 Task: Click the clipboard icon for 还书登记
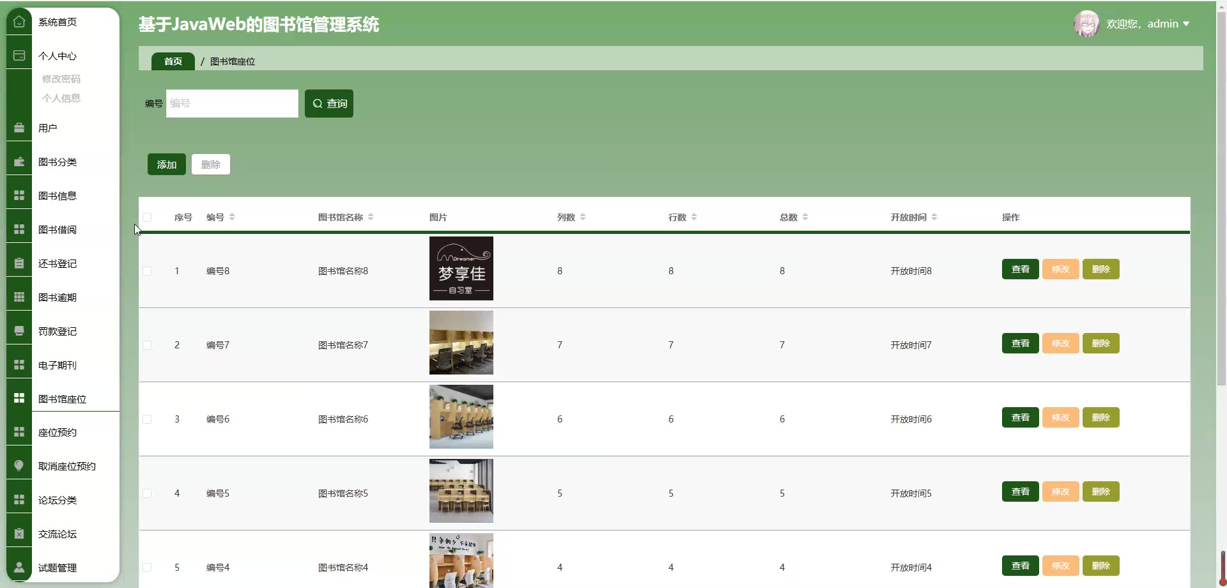click(19, 263)
